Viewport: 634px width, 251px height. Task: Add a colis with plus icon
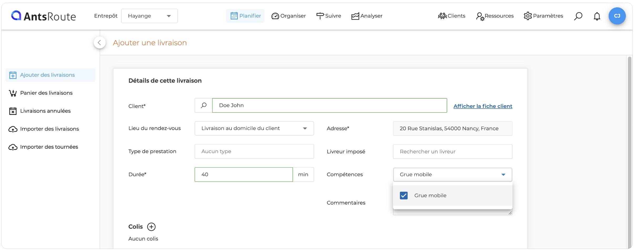[x=151, y=227]
